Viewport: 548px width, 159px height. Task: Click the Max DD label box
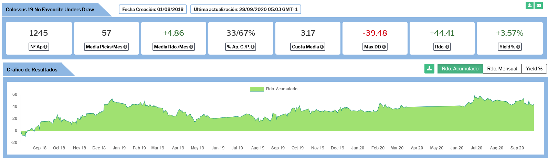[375, 47]
